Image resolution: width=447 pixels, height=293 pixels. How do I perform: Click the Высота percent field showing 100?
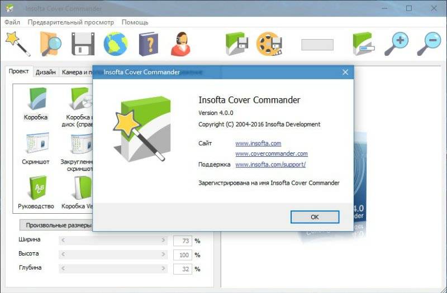point(183,255)
